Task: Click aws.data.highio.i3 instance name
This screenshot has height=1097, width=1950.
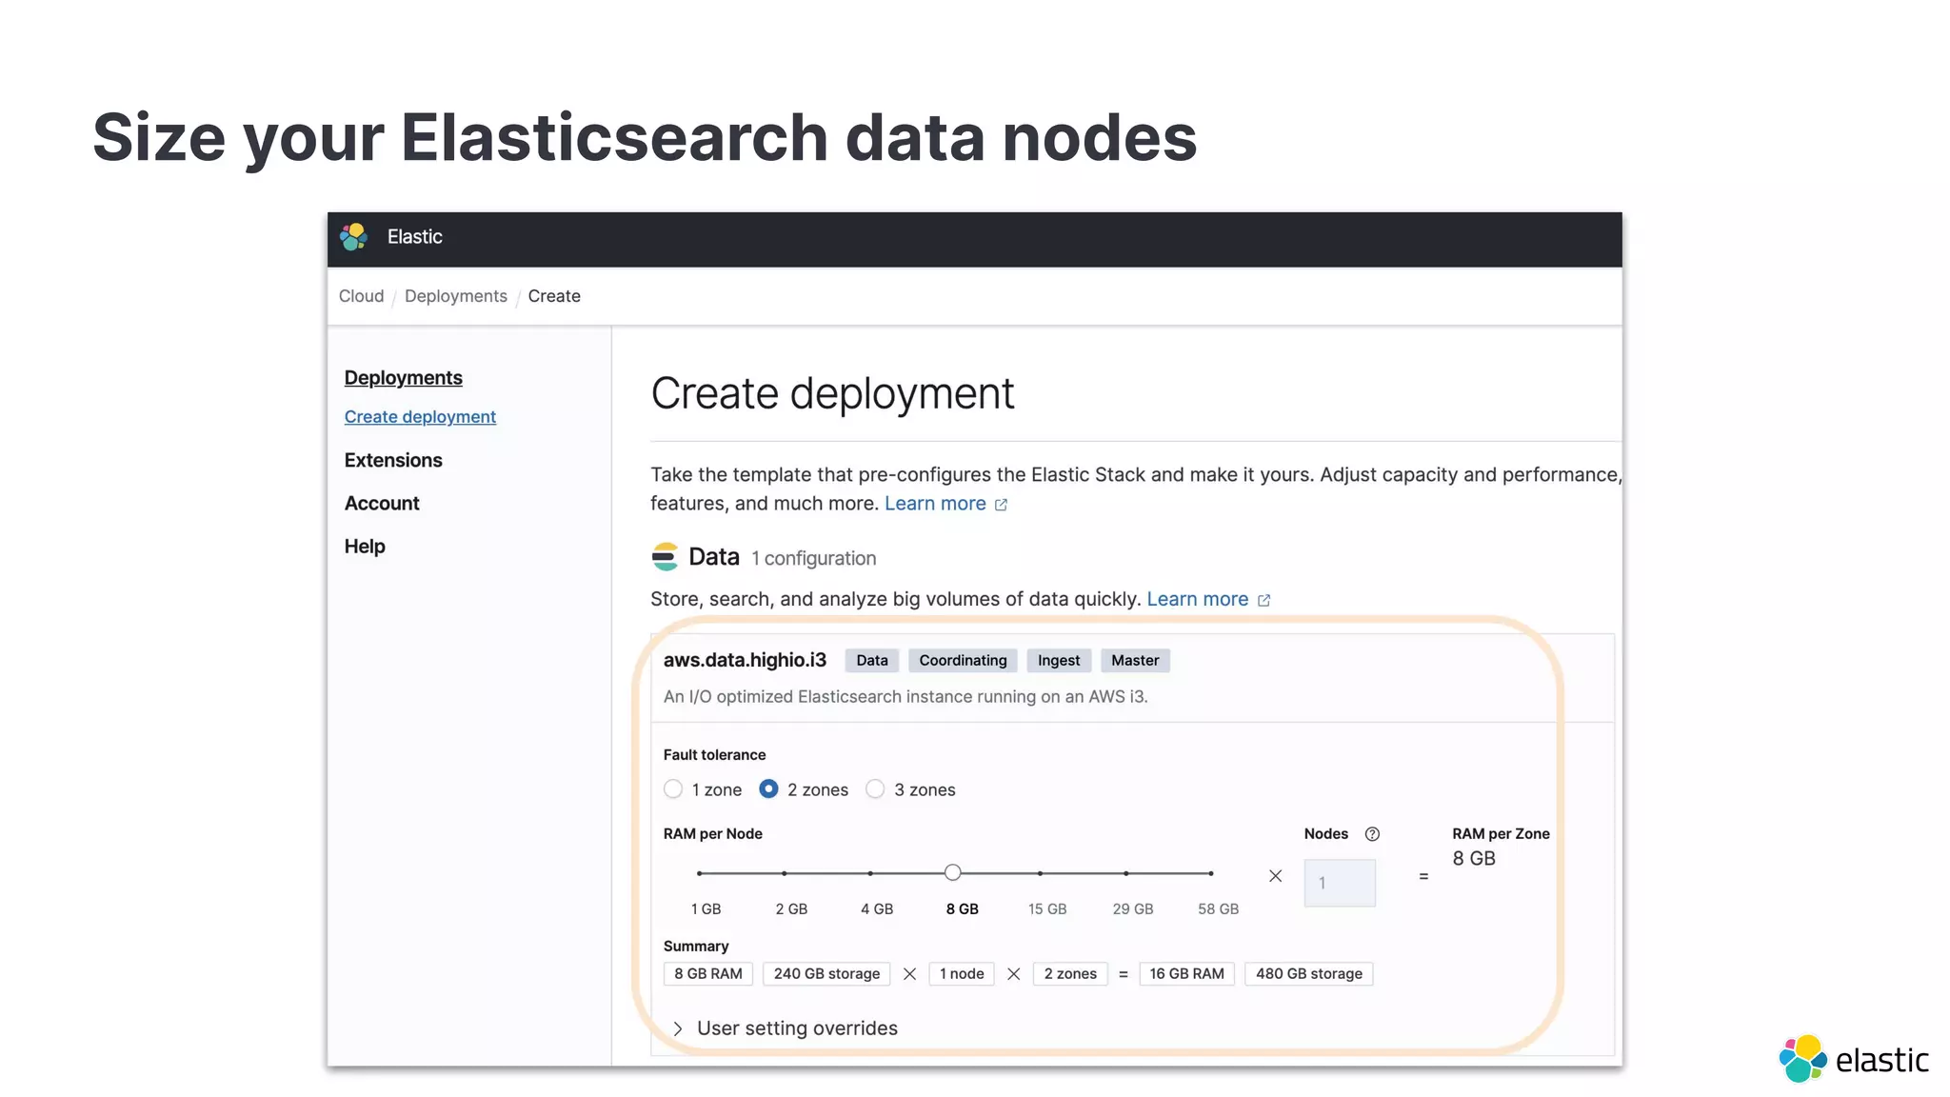Action: pos(745,660)
